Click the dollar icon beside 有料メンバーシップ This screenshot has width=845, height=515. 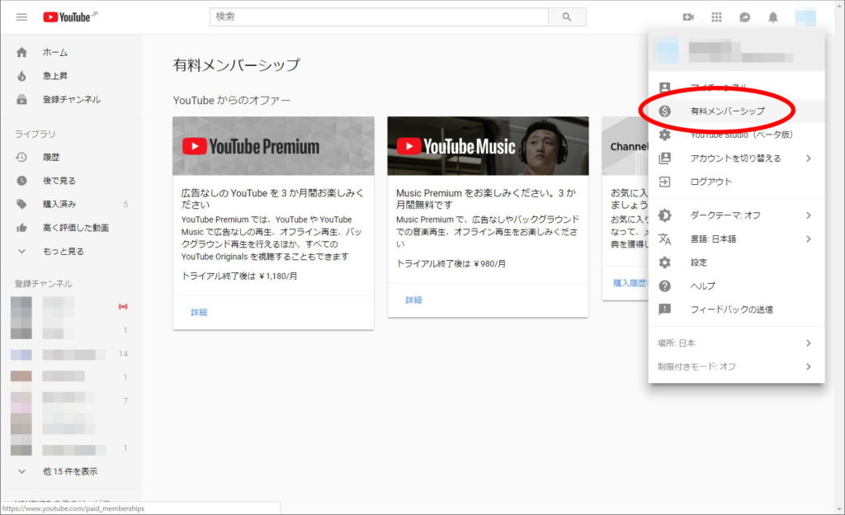[665, 111]
